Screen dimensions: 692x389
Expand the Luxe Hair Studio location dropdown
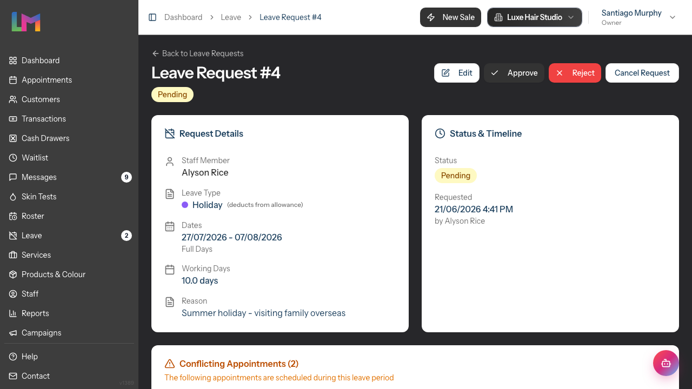[535, 17]
